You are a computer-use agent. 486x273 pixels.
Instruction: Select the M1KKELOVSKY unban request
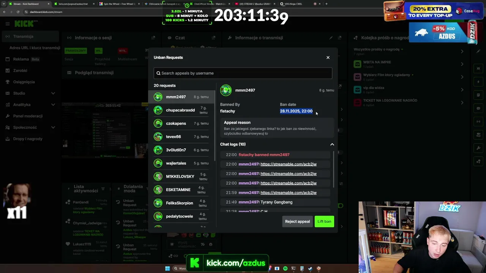point(181,176)
